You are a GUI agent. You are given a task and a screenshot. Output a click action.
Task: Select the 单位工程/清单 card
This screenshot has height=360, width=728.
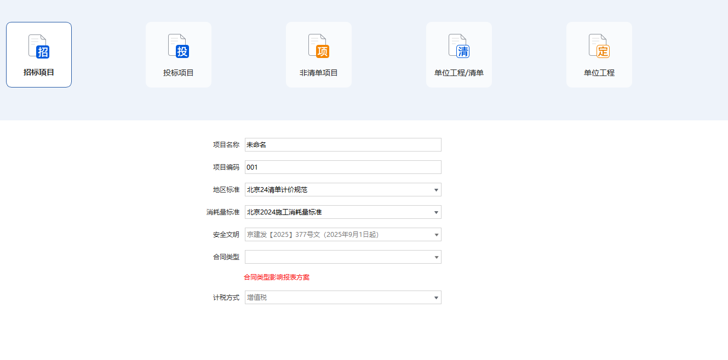coord(458,54)
